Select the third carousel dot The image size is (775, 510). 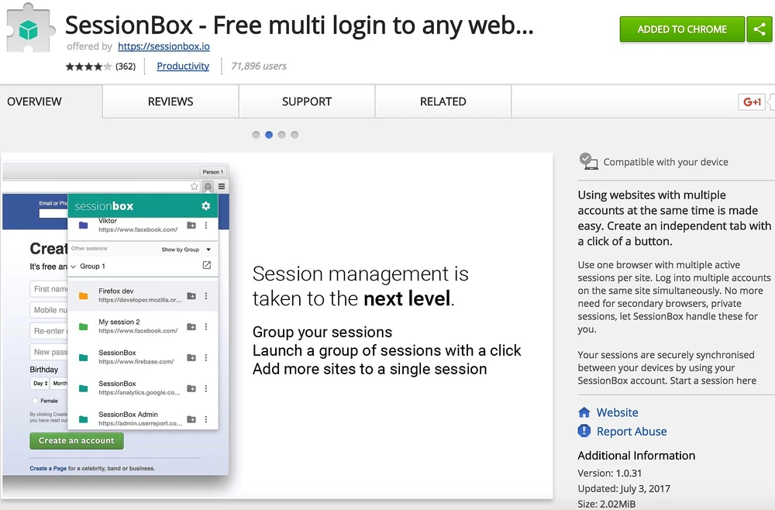(281, 135)
